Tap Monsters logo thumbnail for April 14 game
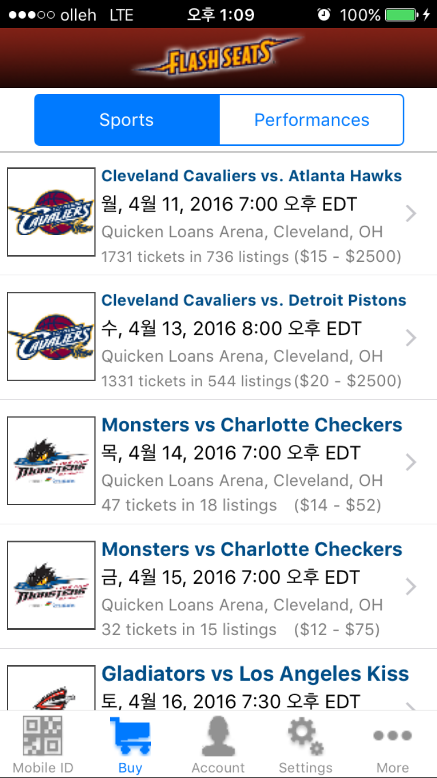The width and height of the screenshot is (437, 778). tap(51, 461)
